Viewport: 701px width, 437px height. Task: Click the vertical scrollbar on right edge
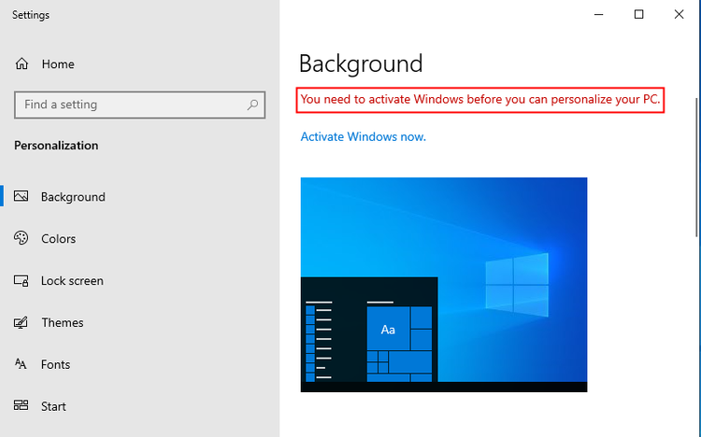[696, 168]
